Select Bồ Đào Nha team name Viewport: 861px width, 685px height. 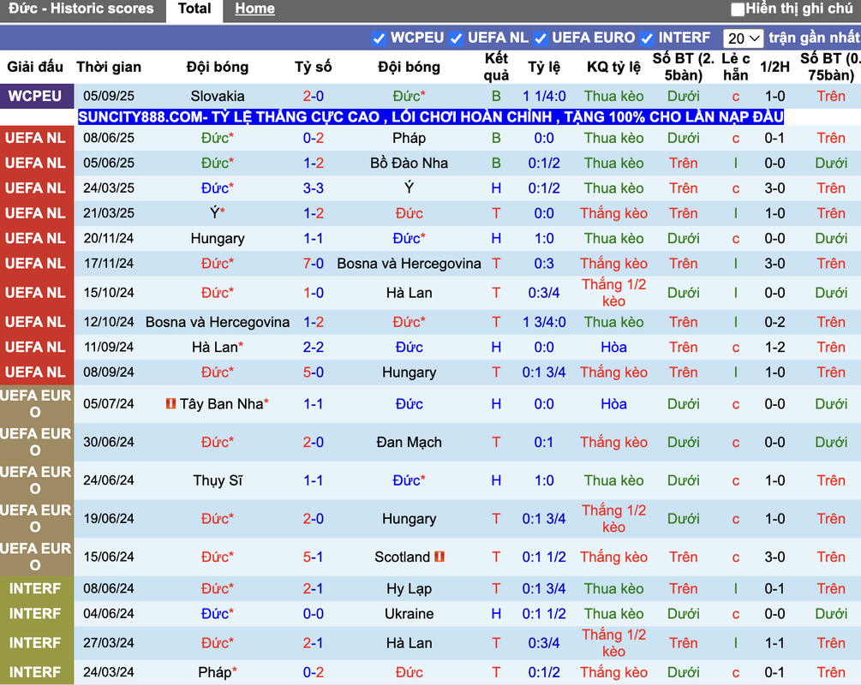point(410,163)
